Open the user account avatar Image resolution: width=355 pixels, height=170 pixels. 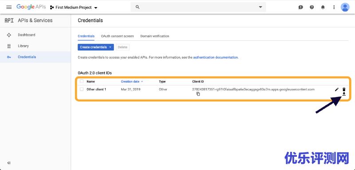pos(345,7)
